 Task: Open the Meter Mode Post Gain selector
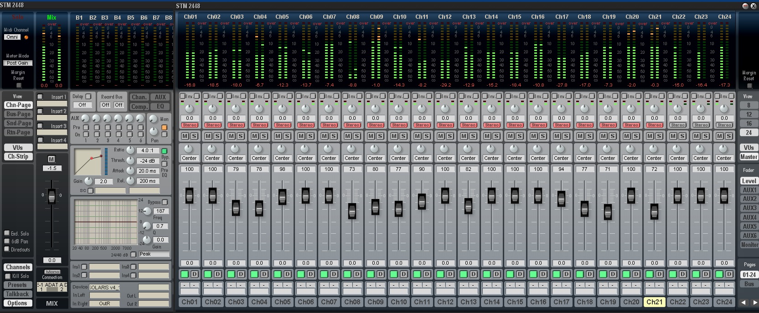click(17, 63)
